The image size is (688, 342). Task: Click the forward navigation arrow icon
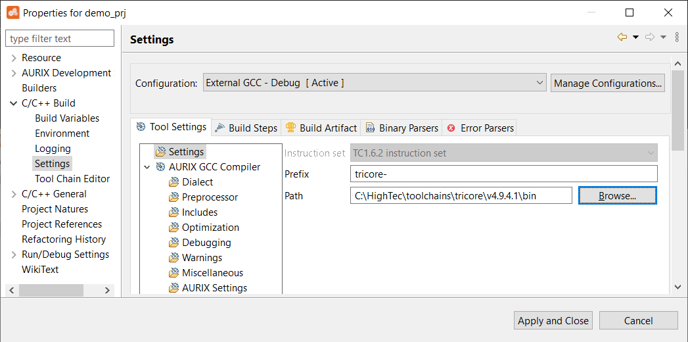650,37
